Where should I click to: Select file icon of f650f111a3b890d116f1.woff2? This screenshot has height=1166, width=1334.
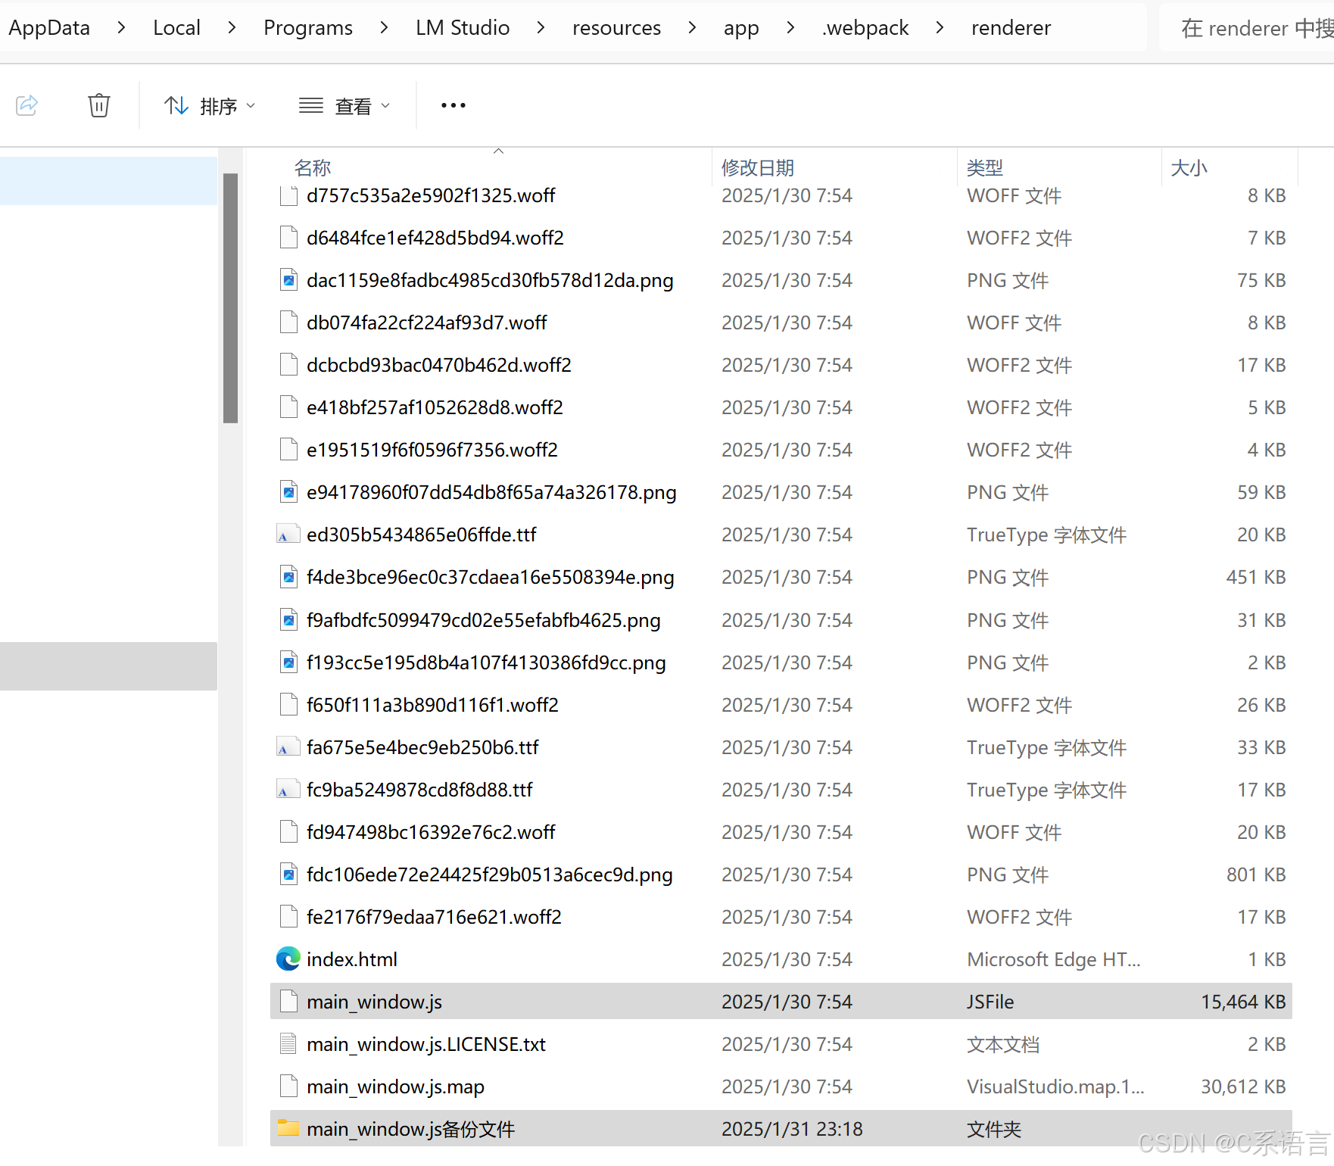click(288, 705)
